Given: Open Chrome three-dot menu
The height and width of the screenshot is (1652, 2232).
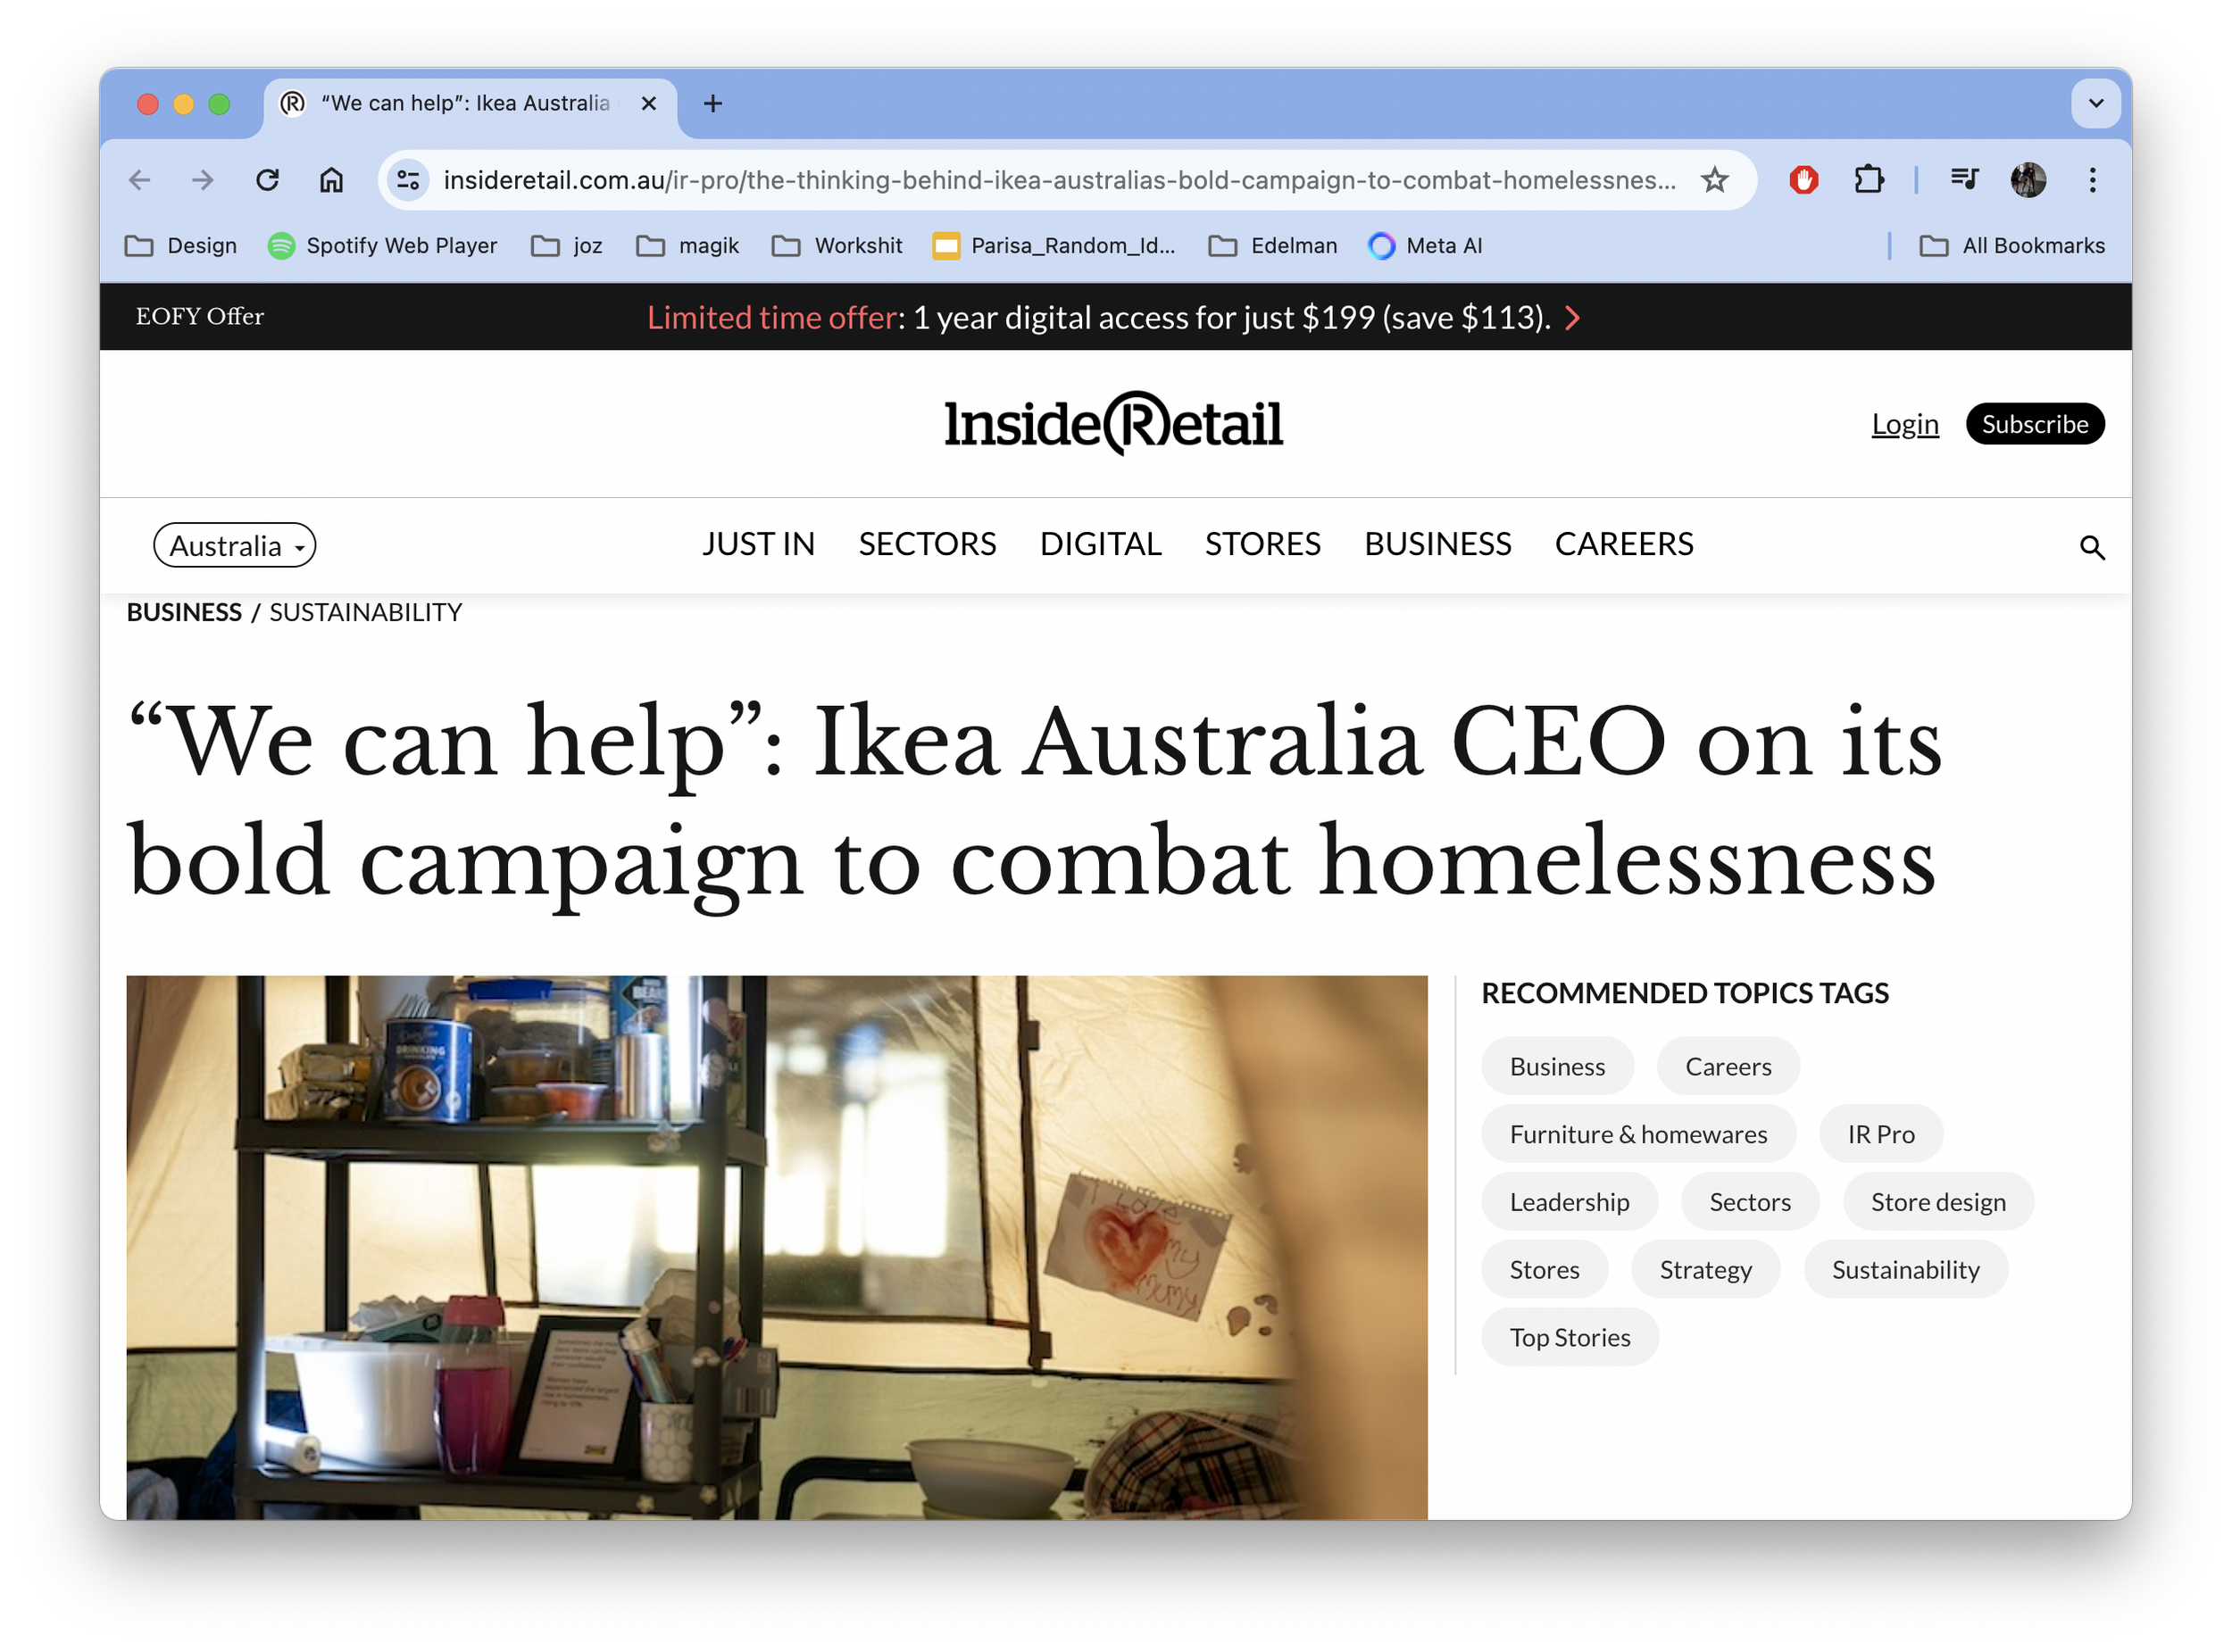Looking at the screenshot, I should point(2092,181).
